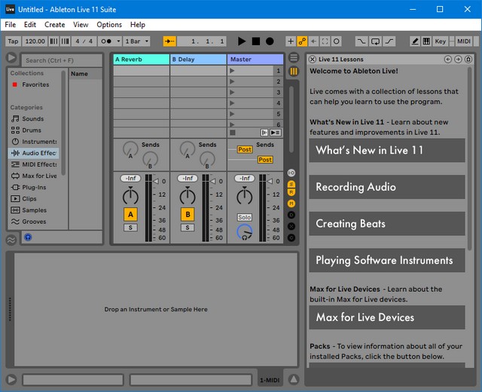Select the Grooves browser category
Image resolution: width=482 pixels, height=392 pixels.
click(x=34, y=222)
